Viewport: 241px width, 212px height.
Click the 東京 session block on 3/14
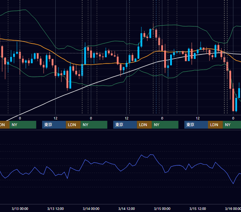[x=125, y=125]
